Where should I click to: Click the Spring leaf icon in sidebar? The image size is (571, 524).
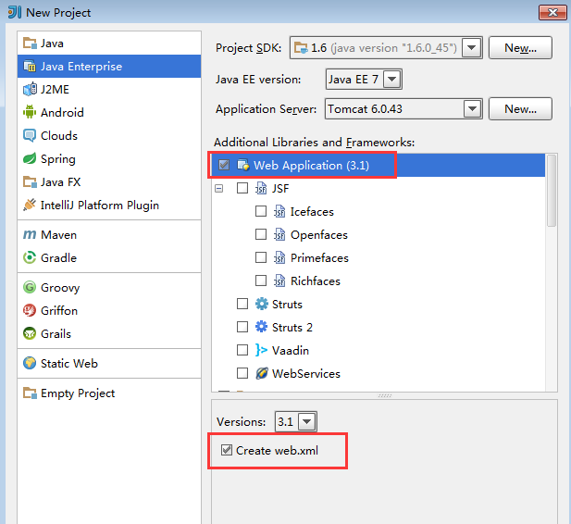coord(29,158)
